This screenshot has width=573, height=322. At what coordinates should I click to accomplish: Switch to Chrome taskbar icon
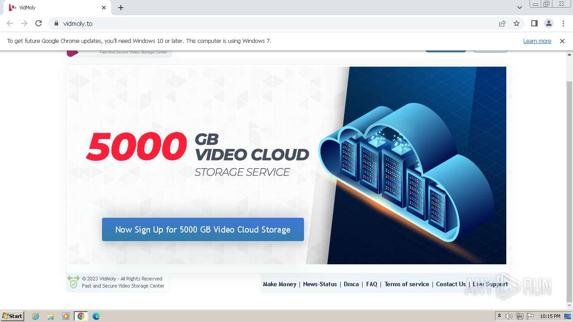coord(81,316)
